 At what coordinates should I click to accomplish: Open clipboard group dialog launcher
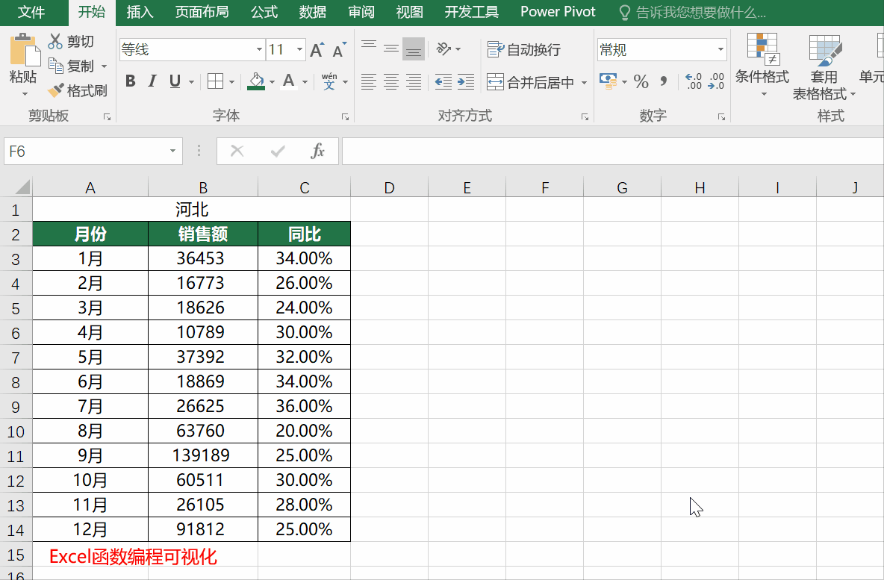click(x=107, y=116)
